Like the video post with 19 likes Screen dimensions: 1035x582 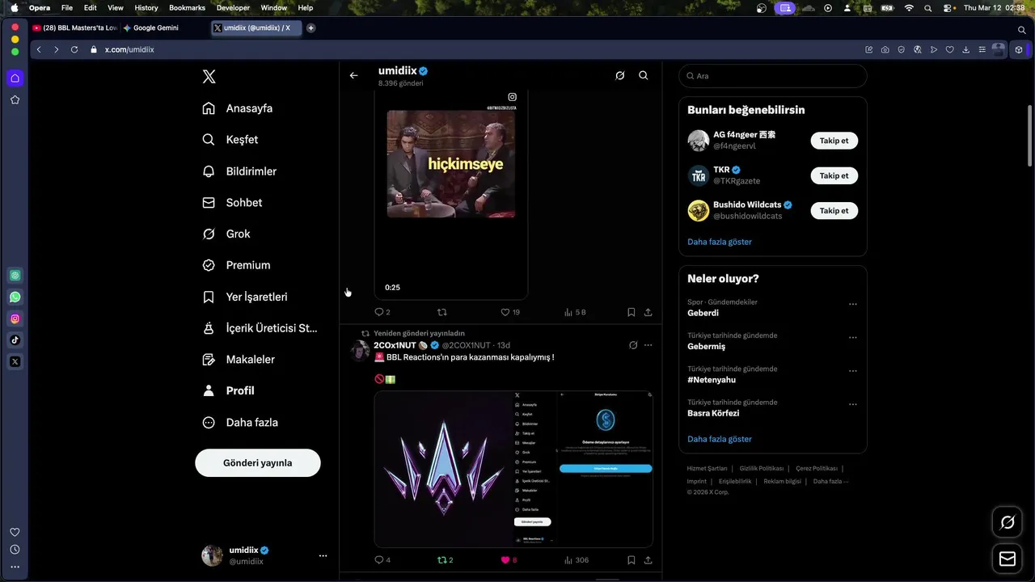510,312
